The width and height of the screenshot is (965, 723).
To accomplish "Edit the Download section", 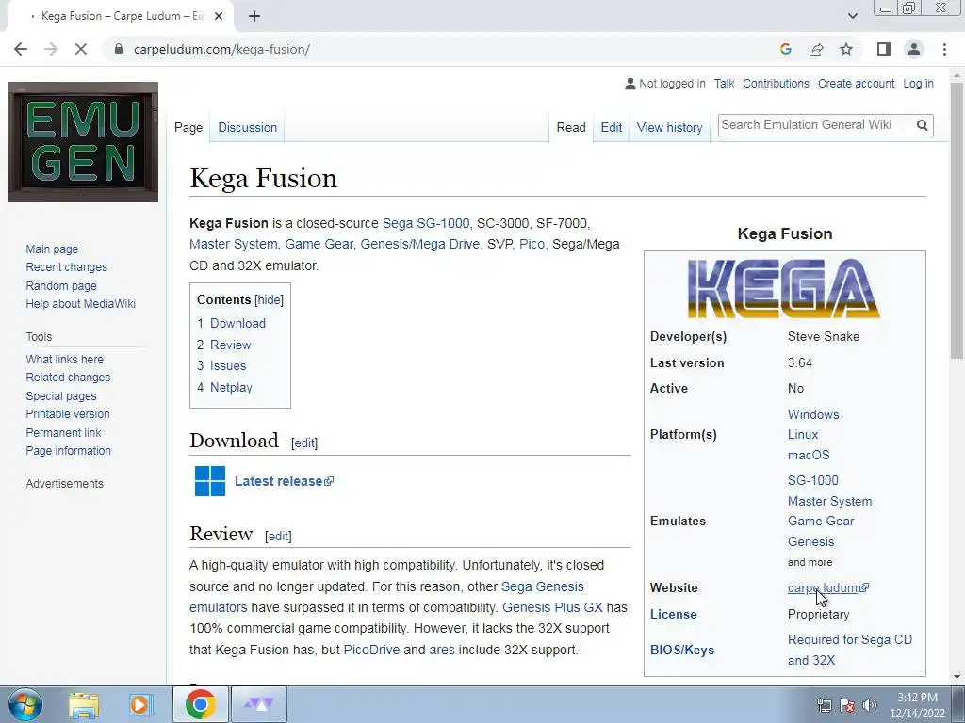I will coord(304,442).
